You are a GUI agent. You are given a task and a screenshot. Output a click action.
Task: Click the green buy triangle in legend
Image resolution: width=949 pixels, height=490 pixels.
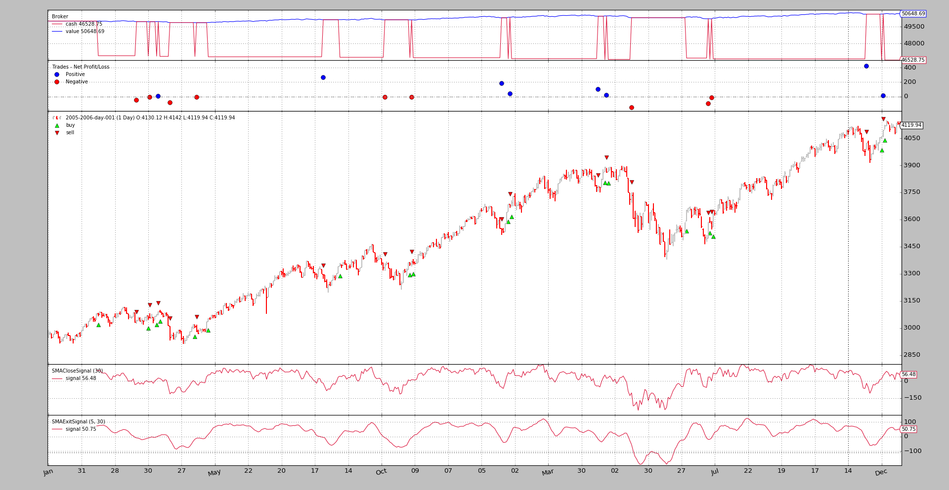57,125
